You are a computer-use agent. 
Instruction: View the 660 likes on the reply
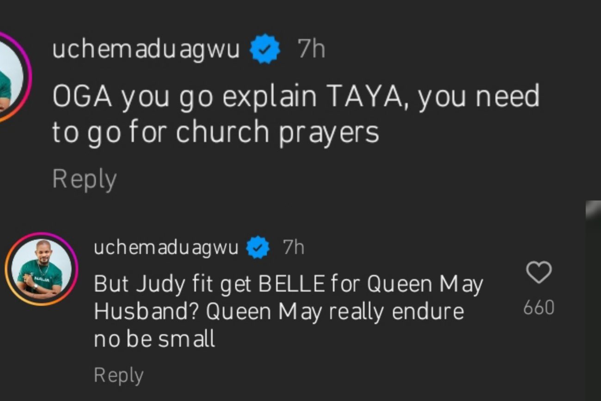pos(538,305)
